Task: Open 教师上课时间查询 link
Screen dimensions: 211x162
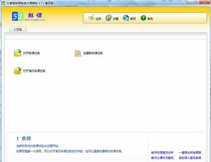Action: point(162,158)
